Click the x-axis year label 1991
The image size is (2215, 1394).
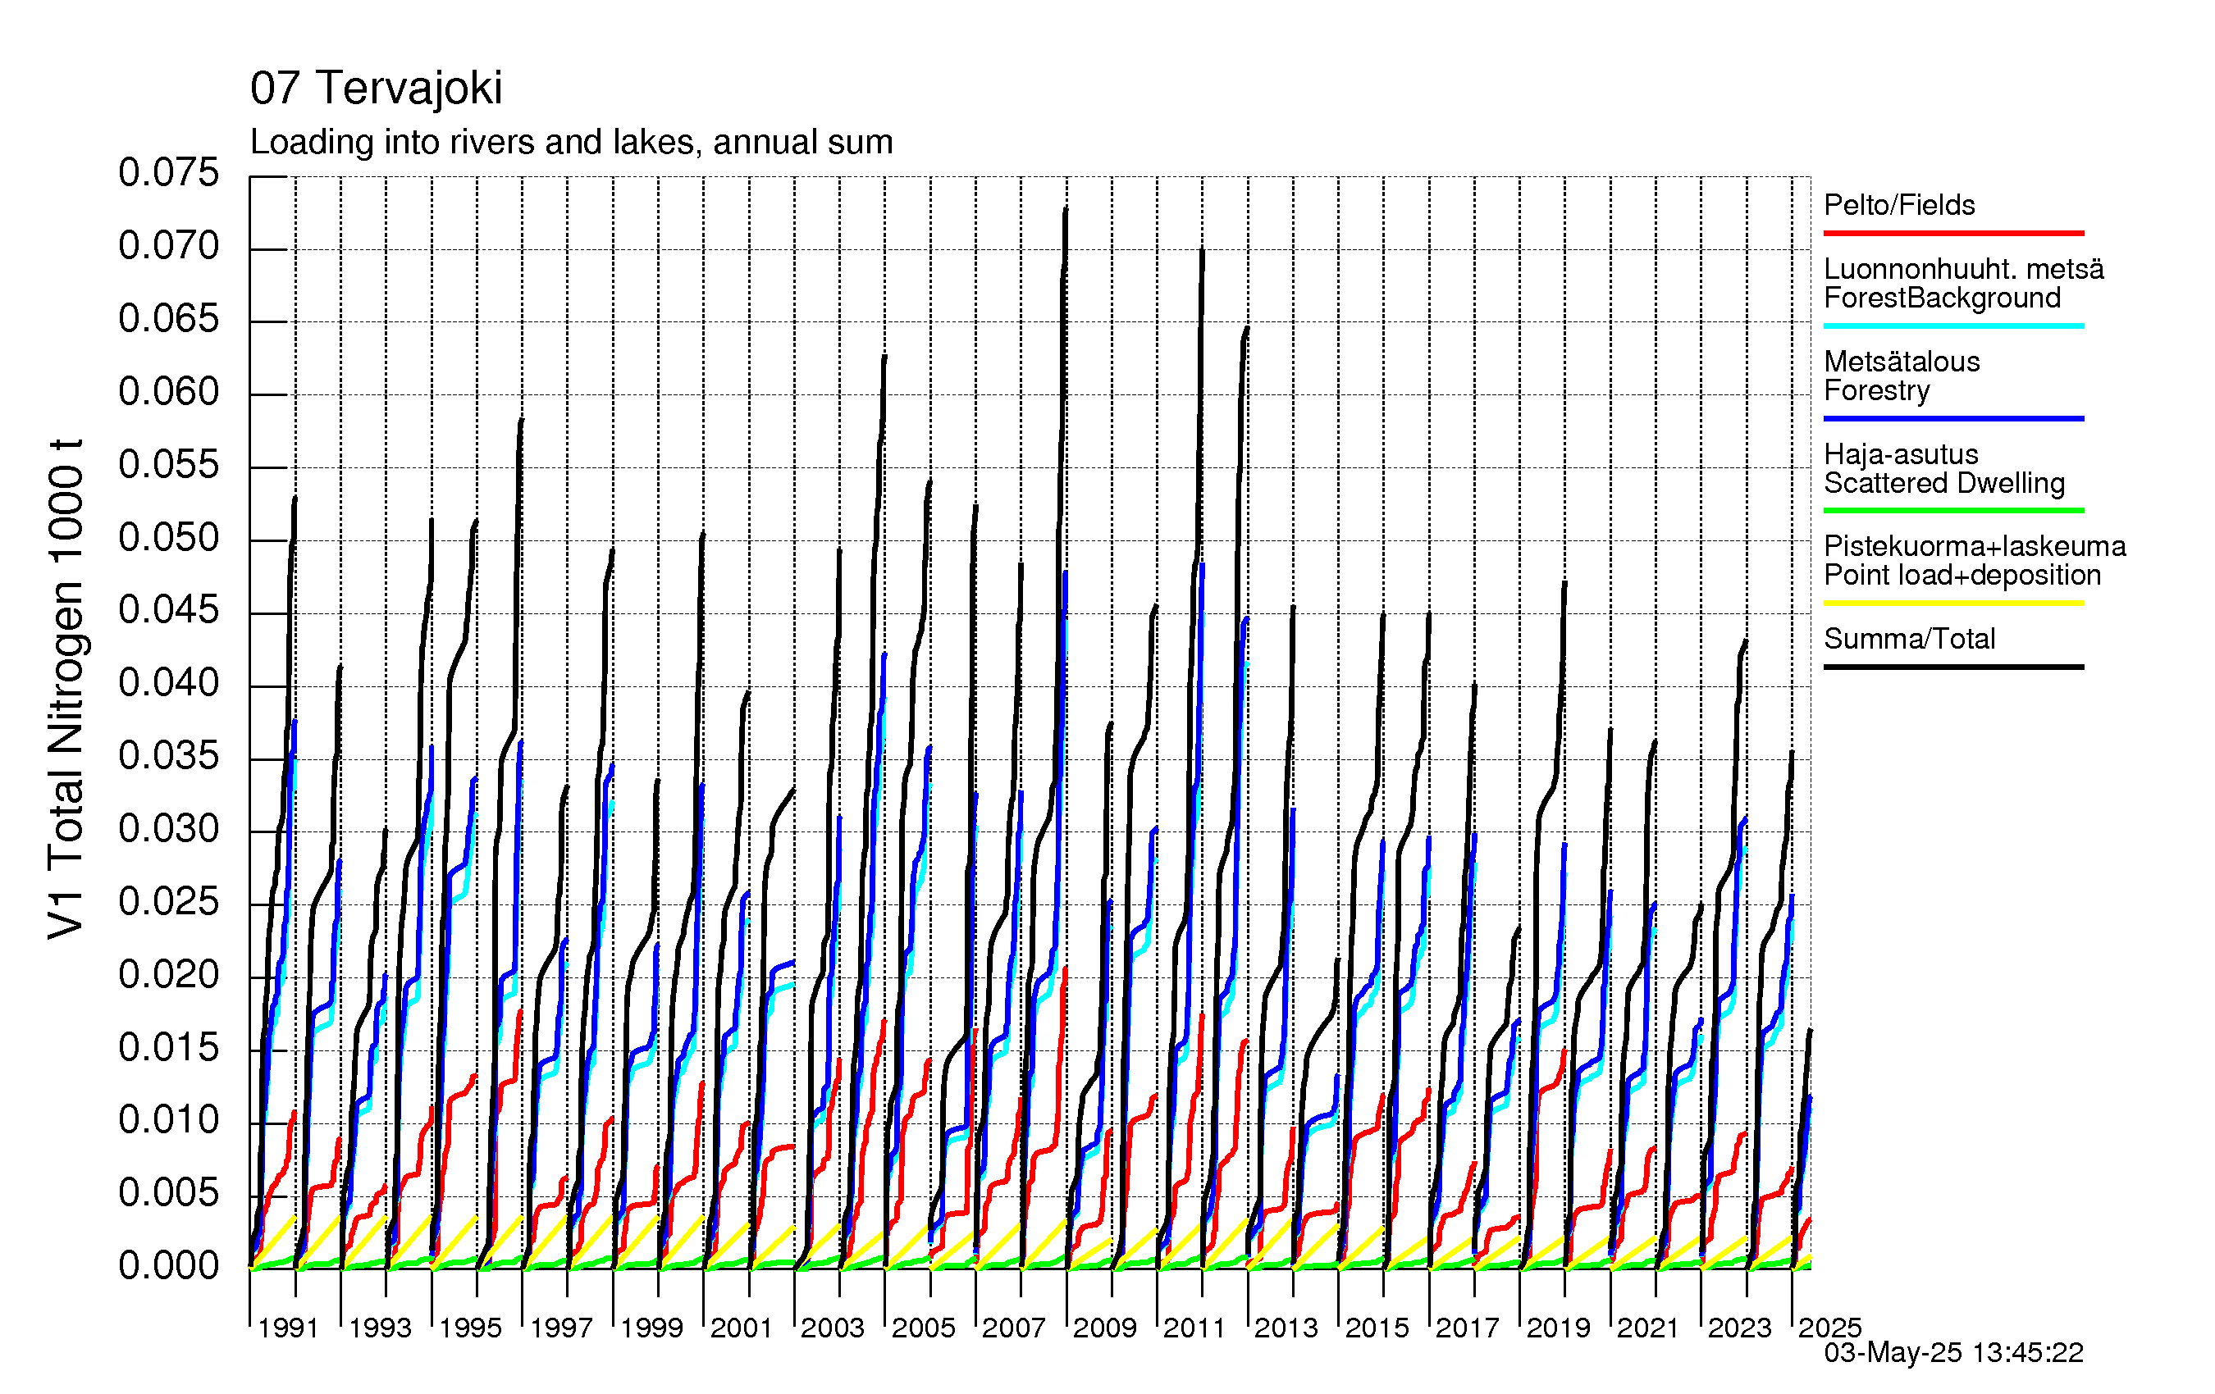(x=289, y=1328)
